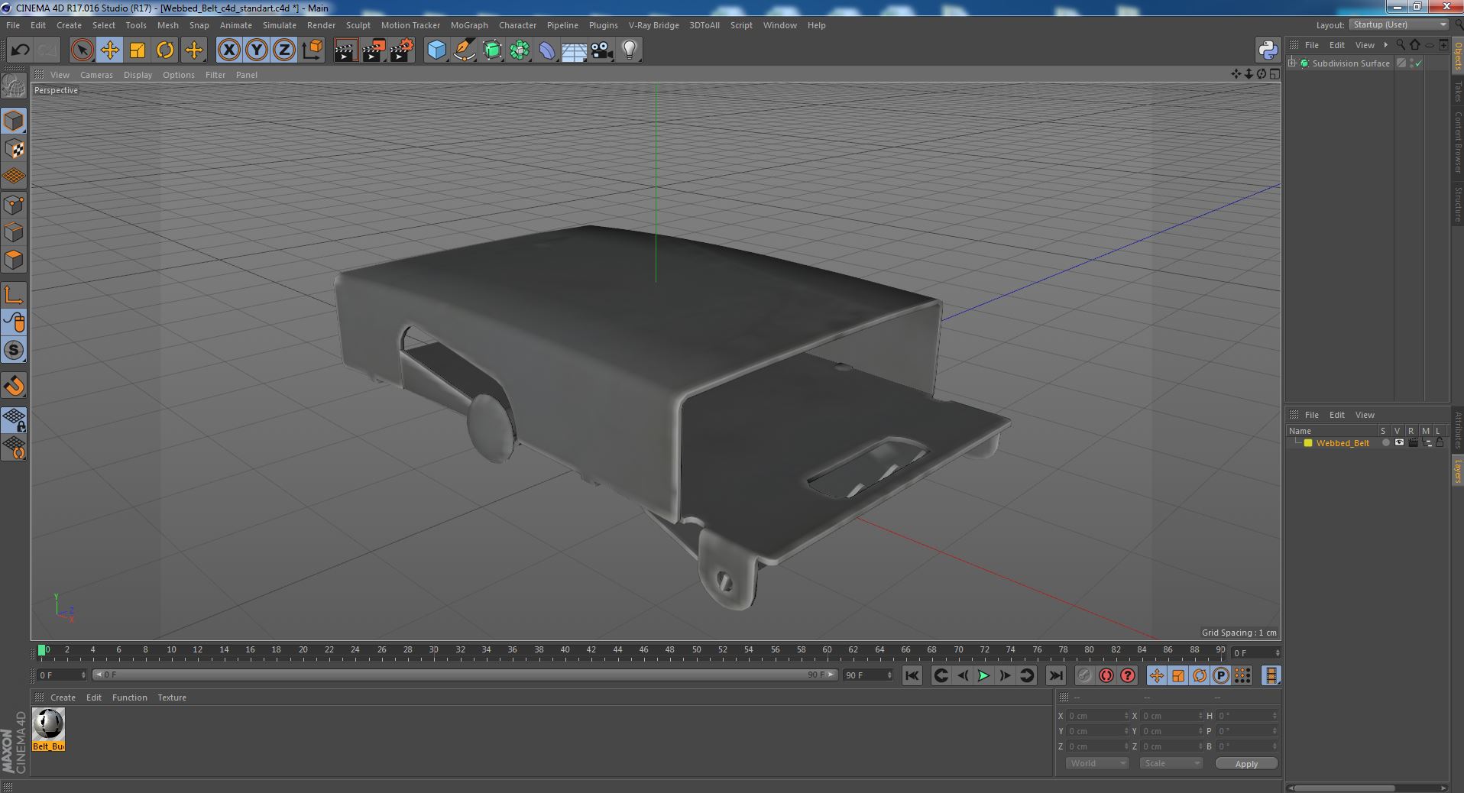This screenshot has height=793, width=1464.
Task: Go to end of animation
Action: tap(1055, 675)
